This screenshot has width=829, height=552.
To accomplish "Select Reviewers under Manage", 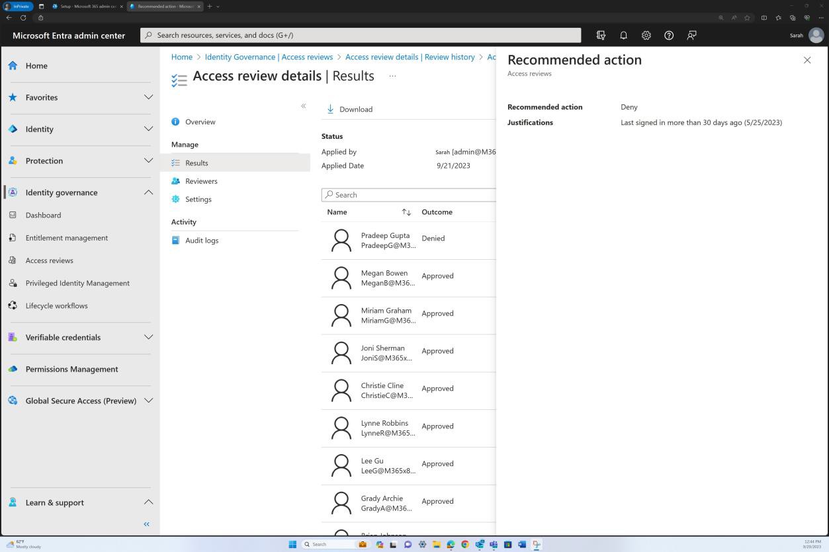I will pos(201,180).
